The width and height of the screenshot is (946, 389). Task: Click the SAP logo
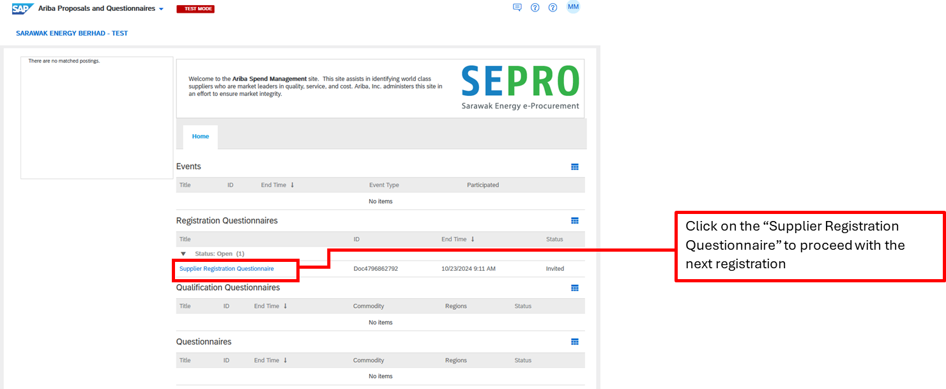tap(23, 9)
